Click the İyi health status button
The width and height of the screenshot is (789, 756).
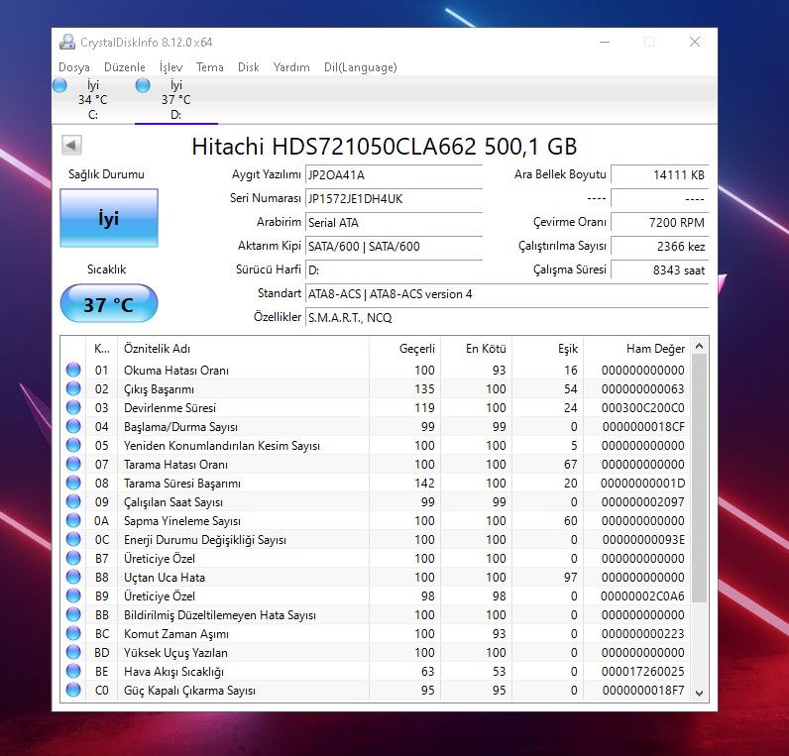click(x=109, y=218)
